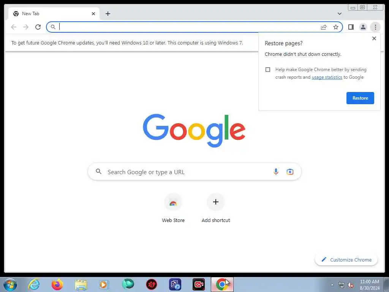Expand the tab search chevron
Screen dimensions: 389x292
(x=339, y=14)
